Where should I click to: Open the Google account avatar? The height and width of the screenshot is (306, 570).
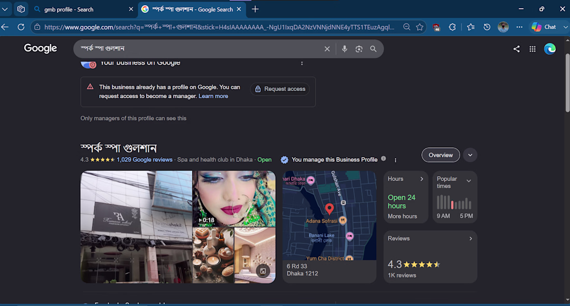550,49
